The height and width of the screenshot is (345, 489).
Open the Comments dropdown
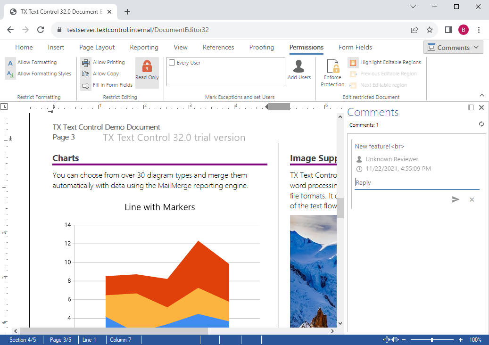453,47
